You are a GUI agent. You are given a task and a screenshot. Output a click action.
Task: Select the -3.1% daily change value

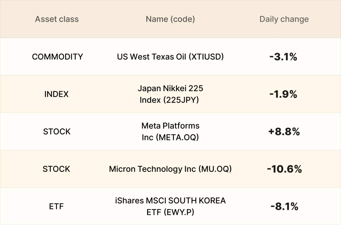coord(283,57)
